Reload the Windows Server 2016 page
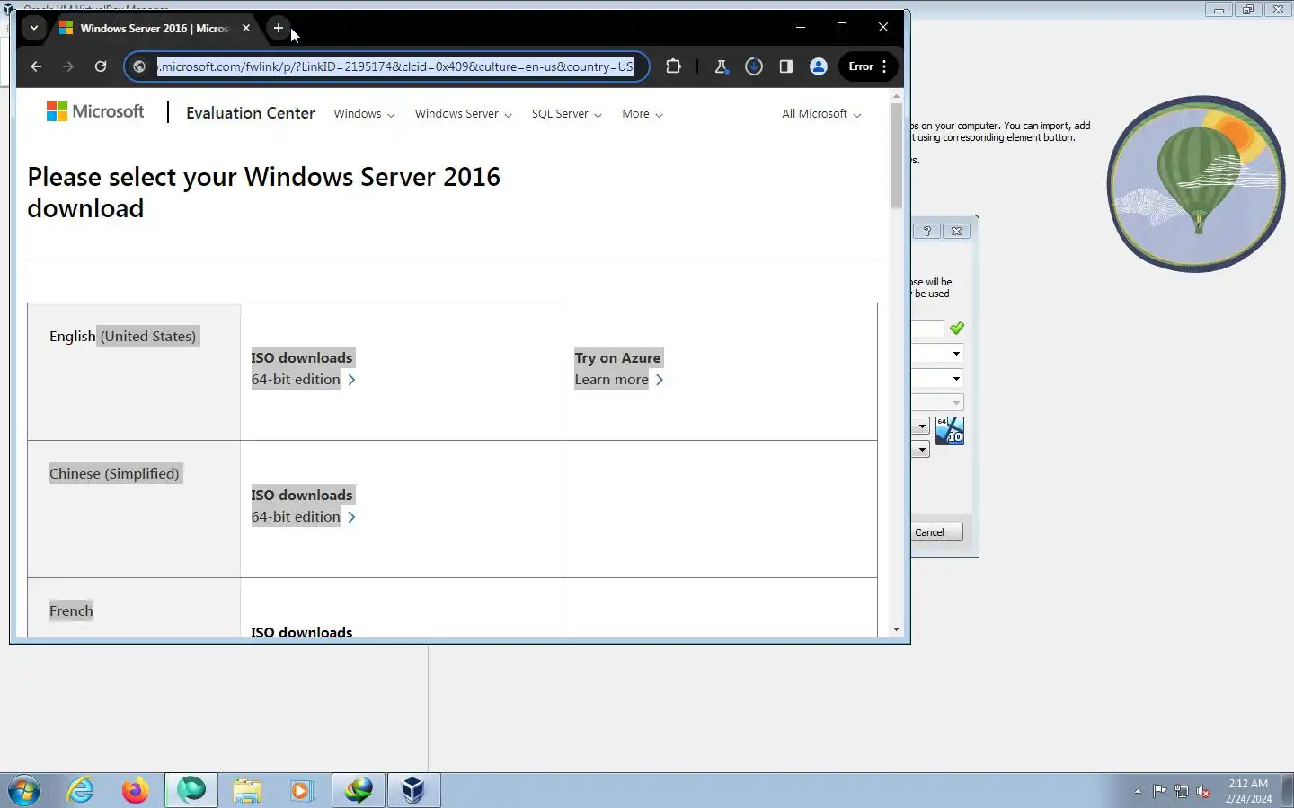1294x808 pixels. click(x=101, y=66)
